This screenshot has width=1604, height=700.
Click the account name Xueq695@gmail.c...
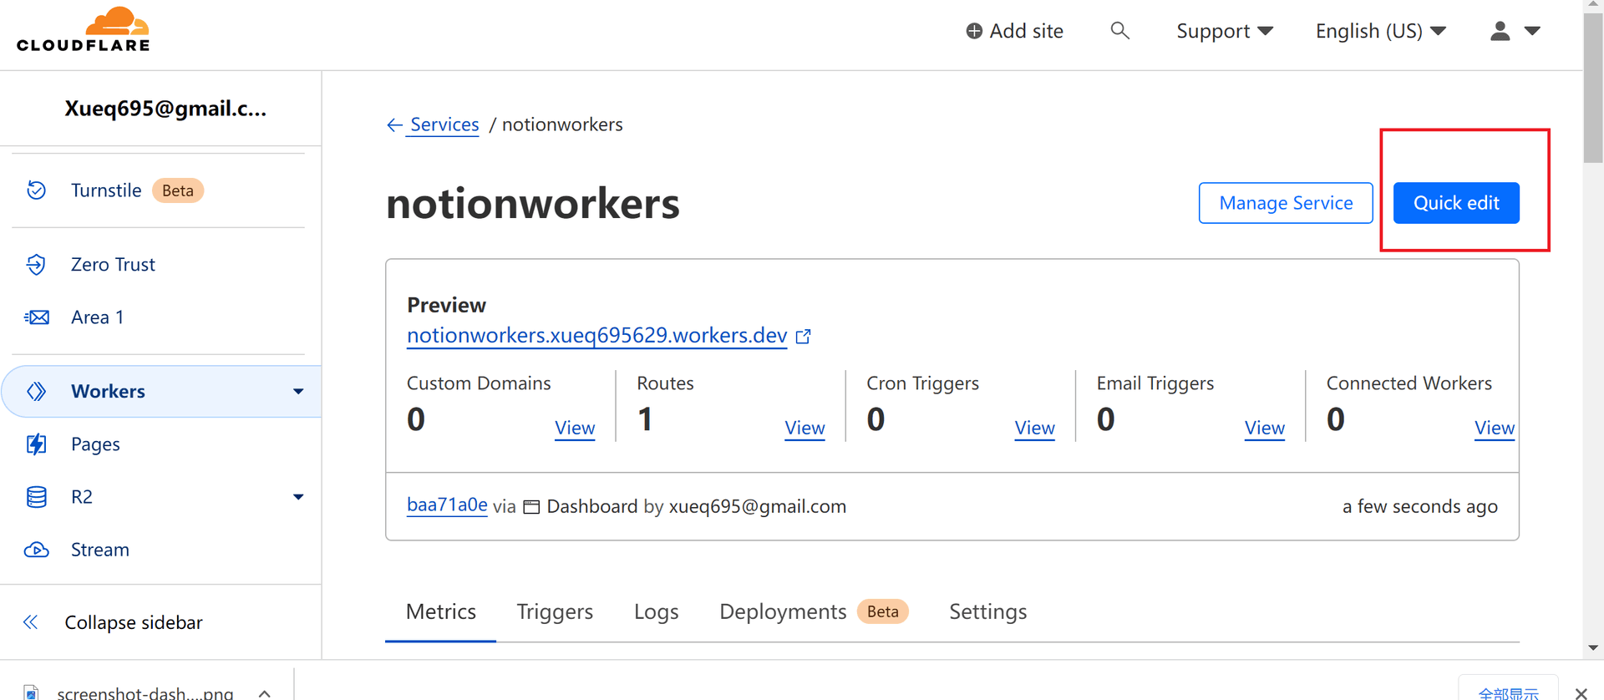point(165,109)
